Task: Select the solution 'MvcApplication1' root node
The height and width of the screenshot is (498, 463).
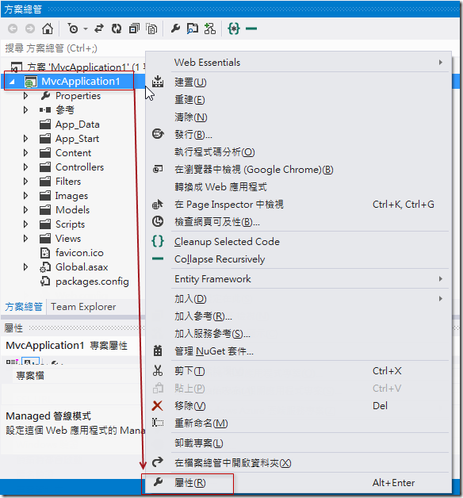Action: pyautogui.click(x=78, y=67)
